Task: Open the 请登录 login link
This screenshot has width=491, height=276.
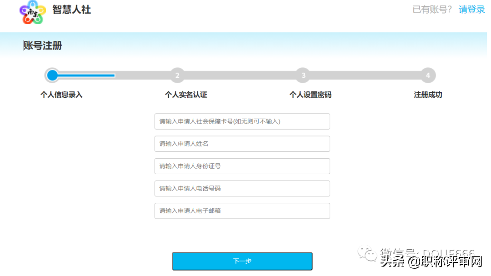Action: click(471, 9)
